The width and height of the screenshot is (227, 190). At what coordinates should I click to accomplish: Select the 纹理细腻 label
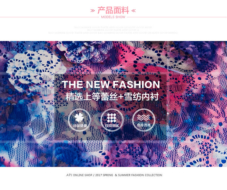pos(112,126)
